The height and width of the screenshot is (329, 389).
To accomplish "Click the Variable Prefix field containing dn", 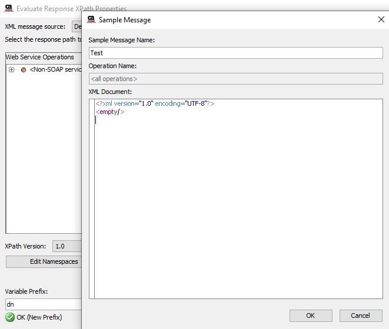I will [x=42, y=304].
